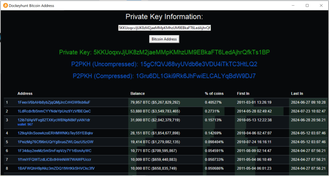Open address 1LdRcdxfbSnmCYYNdeYpUnztiYzVfBEQeC
This screenshot has height=176, width=329.
54,111
